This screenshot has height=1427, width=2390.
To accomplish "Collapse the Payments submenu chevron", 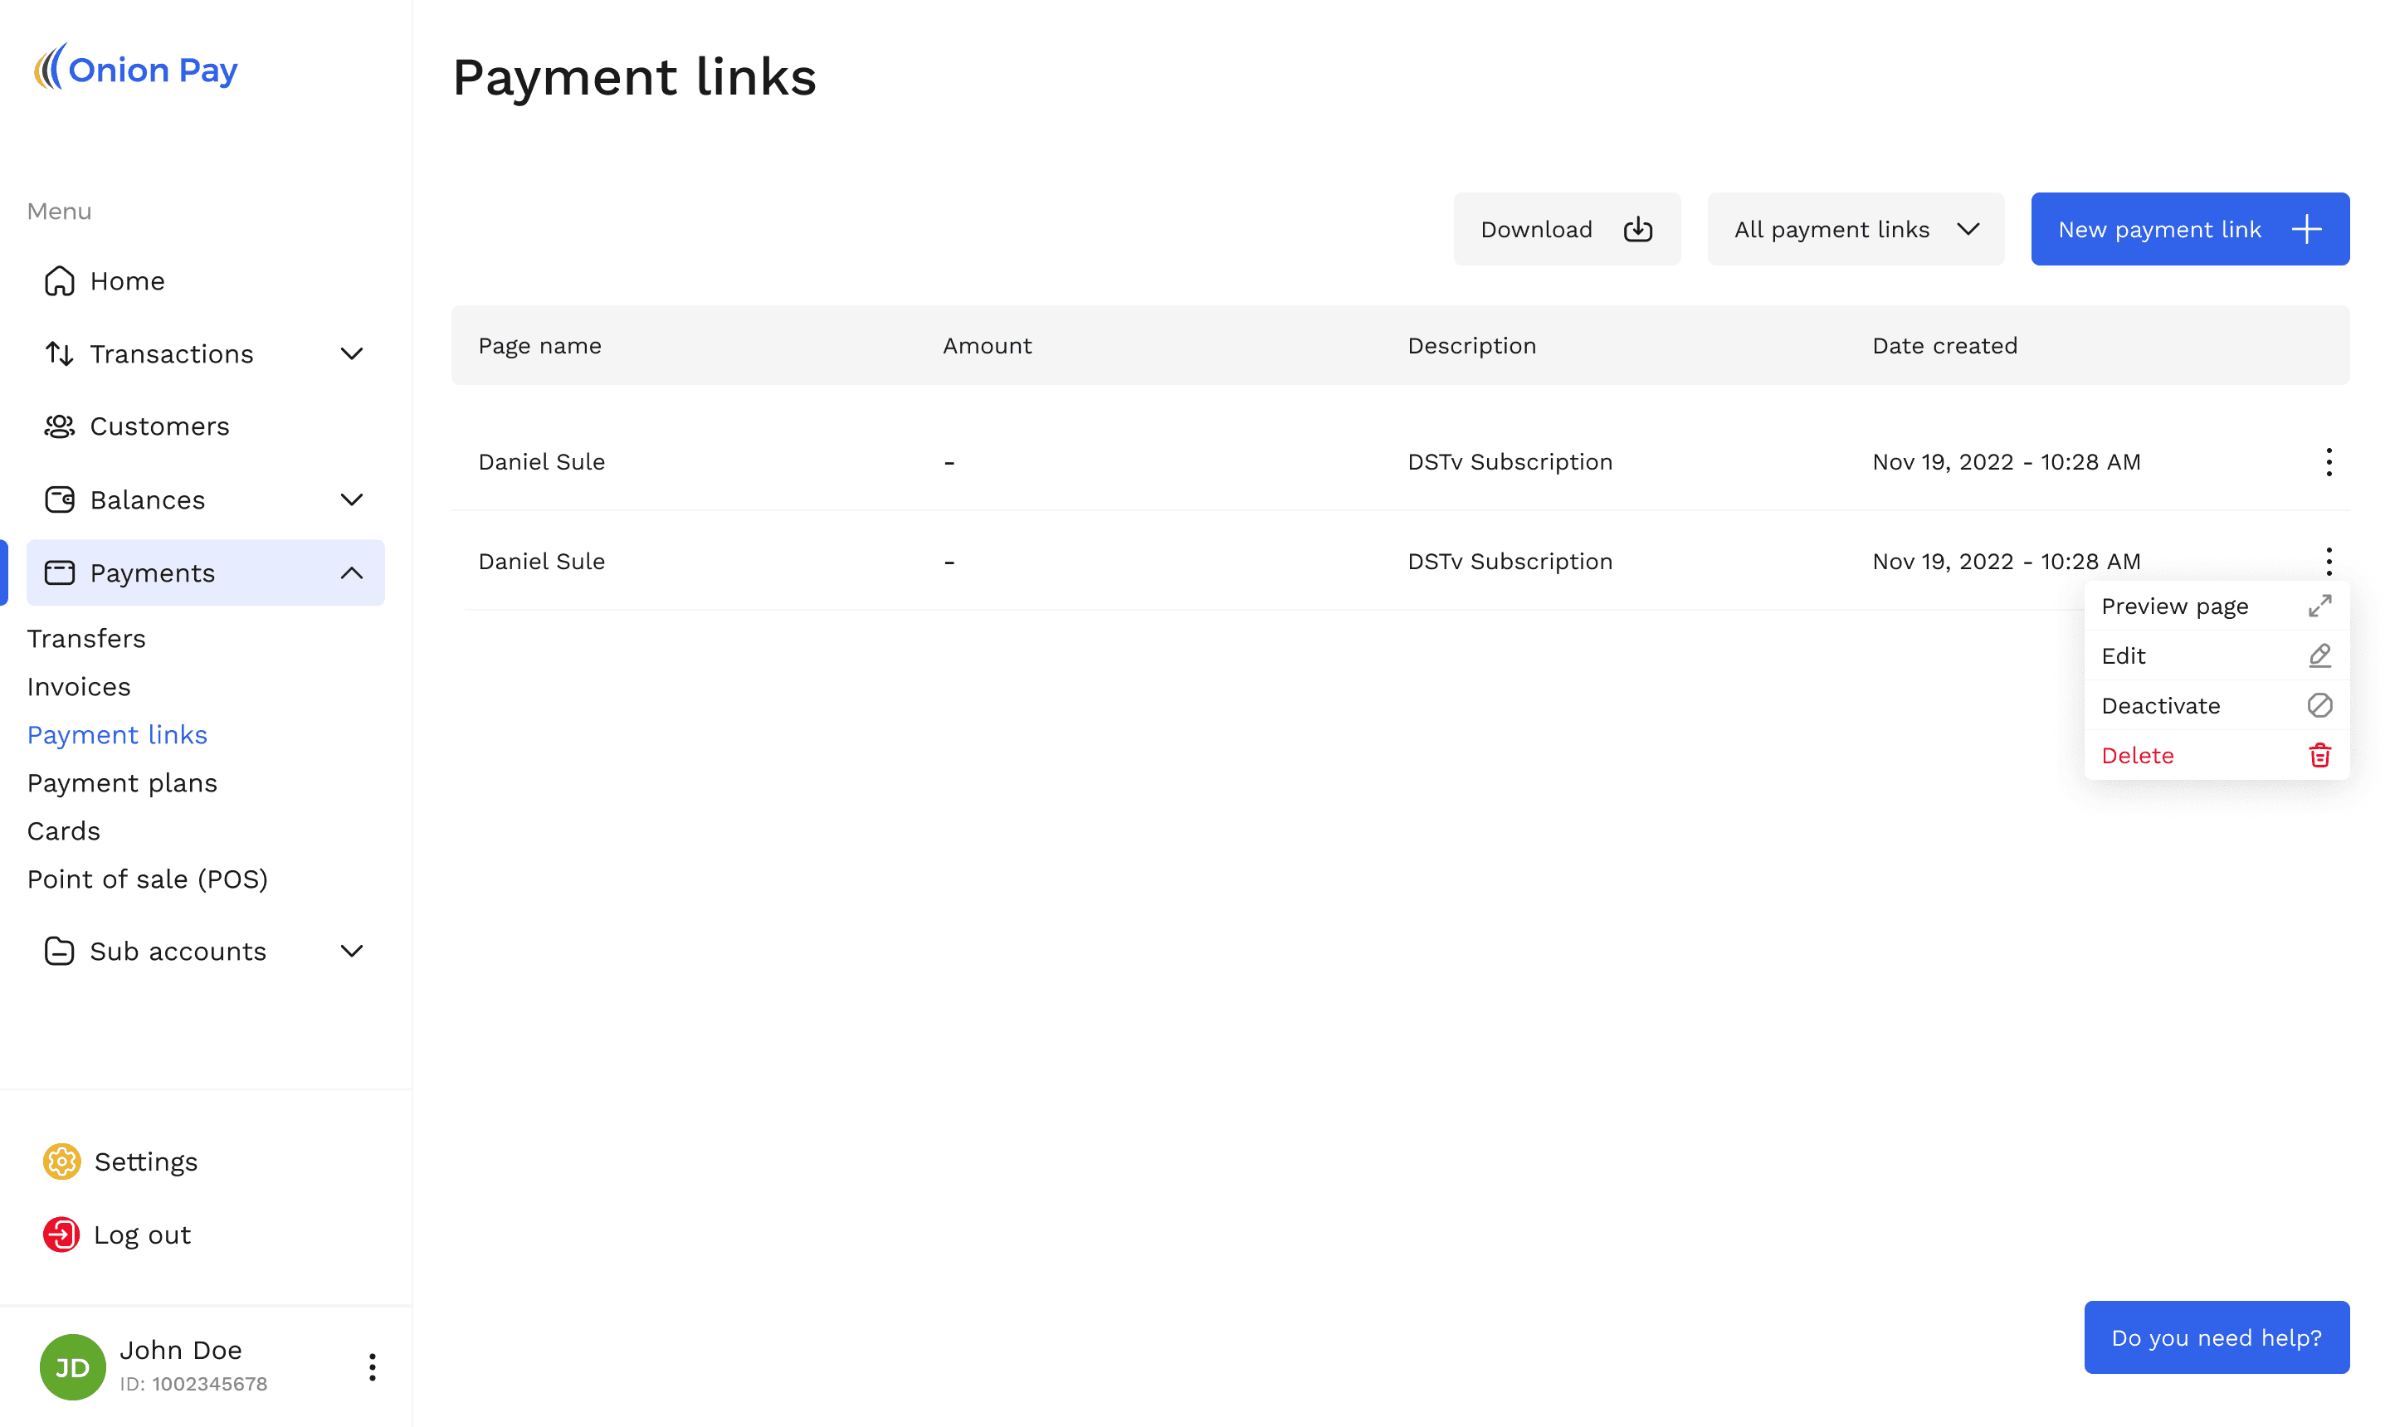I will tap(352, 573).
